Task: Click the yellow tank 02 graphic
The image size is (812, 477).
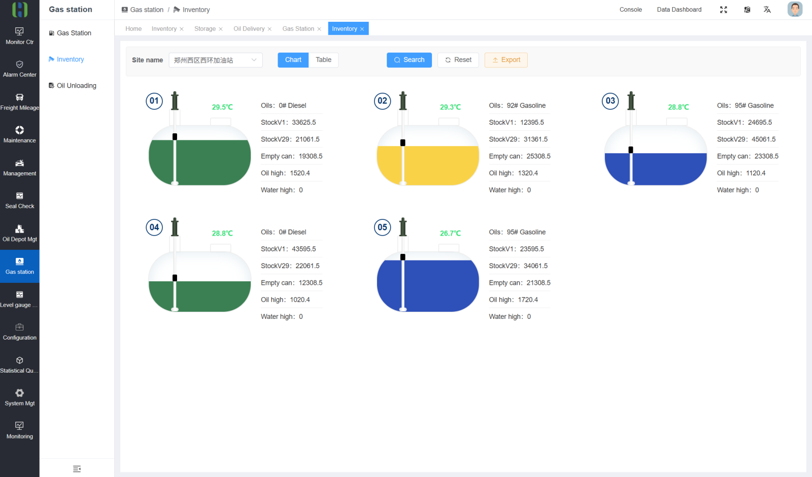Action: tap(428, 155)
